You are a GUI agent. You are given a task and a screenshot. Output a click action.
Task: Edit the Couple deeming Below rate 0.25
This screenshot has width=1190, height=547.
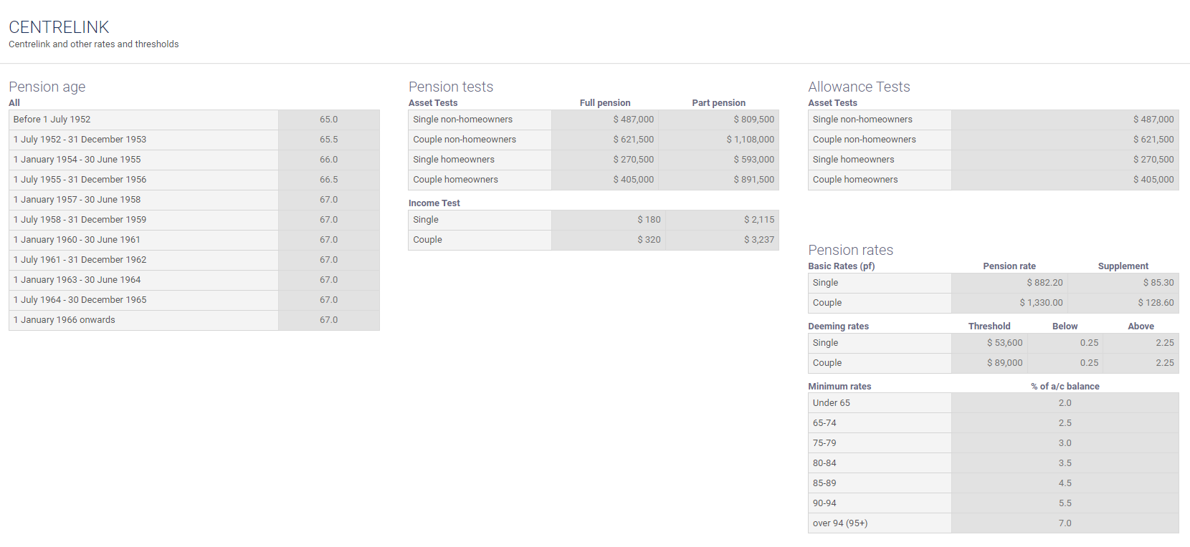point(1065,363)
